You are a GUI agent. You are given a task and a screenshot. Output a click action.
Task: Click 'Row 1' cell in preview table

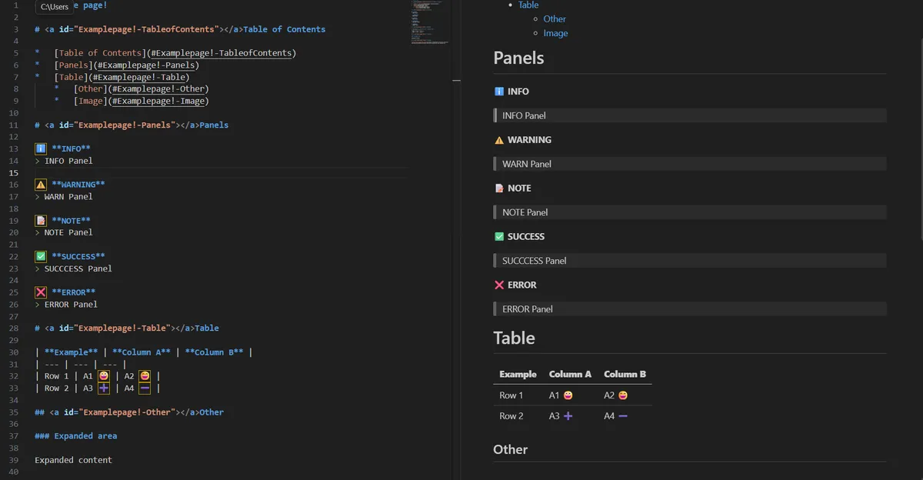click(x=511, y=395)
